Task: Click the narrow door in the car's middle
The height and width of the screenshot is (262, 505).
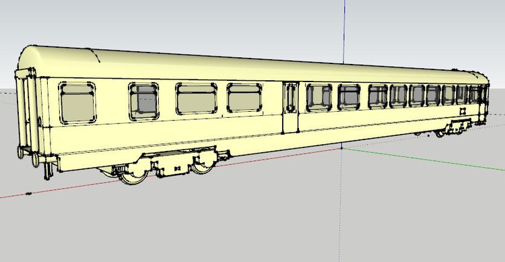Action: click(290, 108)
